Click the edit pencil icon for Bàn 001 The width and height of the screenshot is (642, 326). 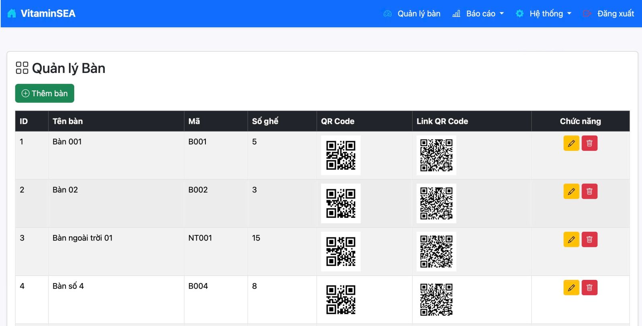[x=571, y=144]
